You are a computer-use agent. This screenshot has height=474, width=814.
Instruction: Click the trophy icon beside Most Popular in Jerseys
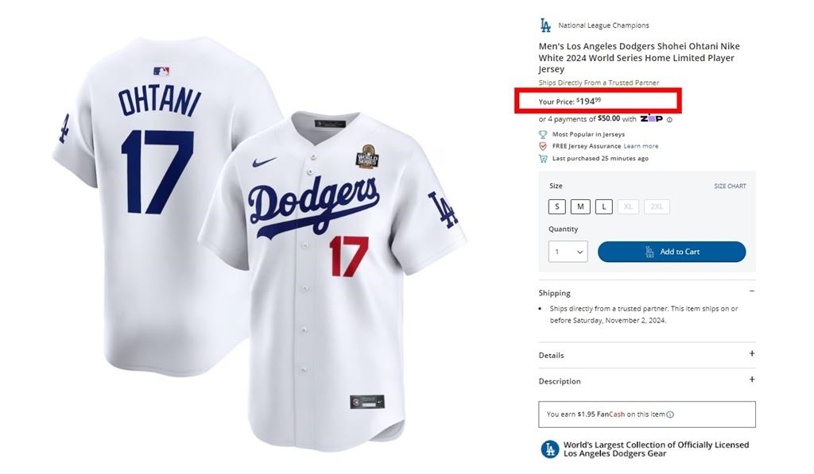(544, 134)
